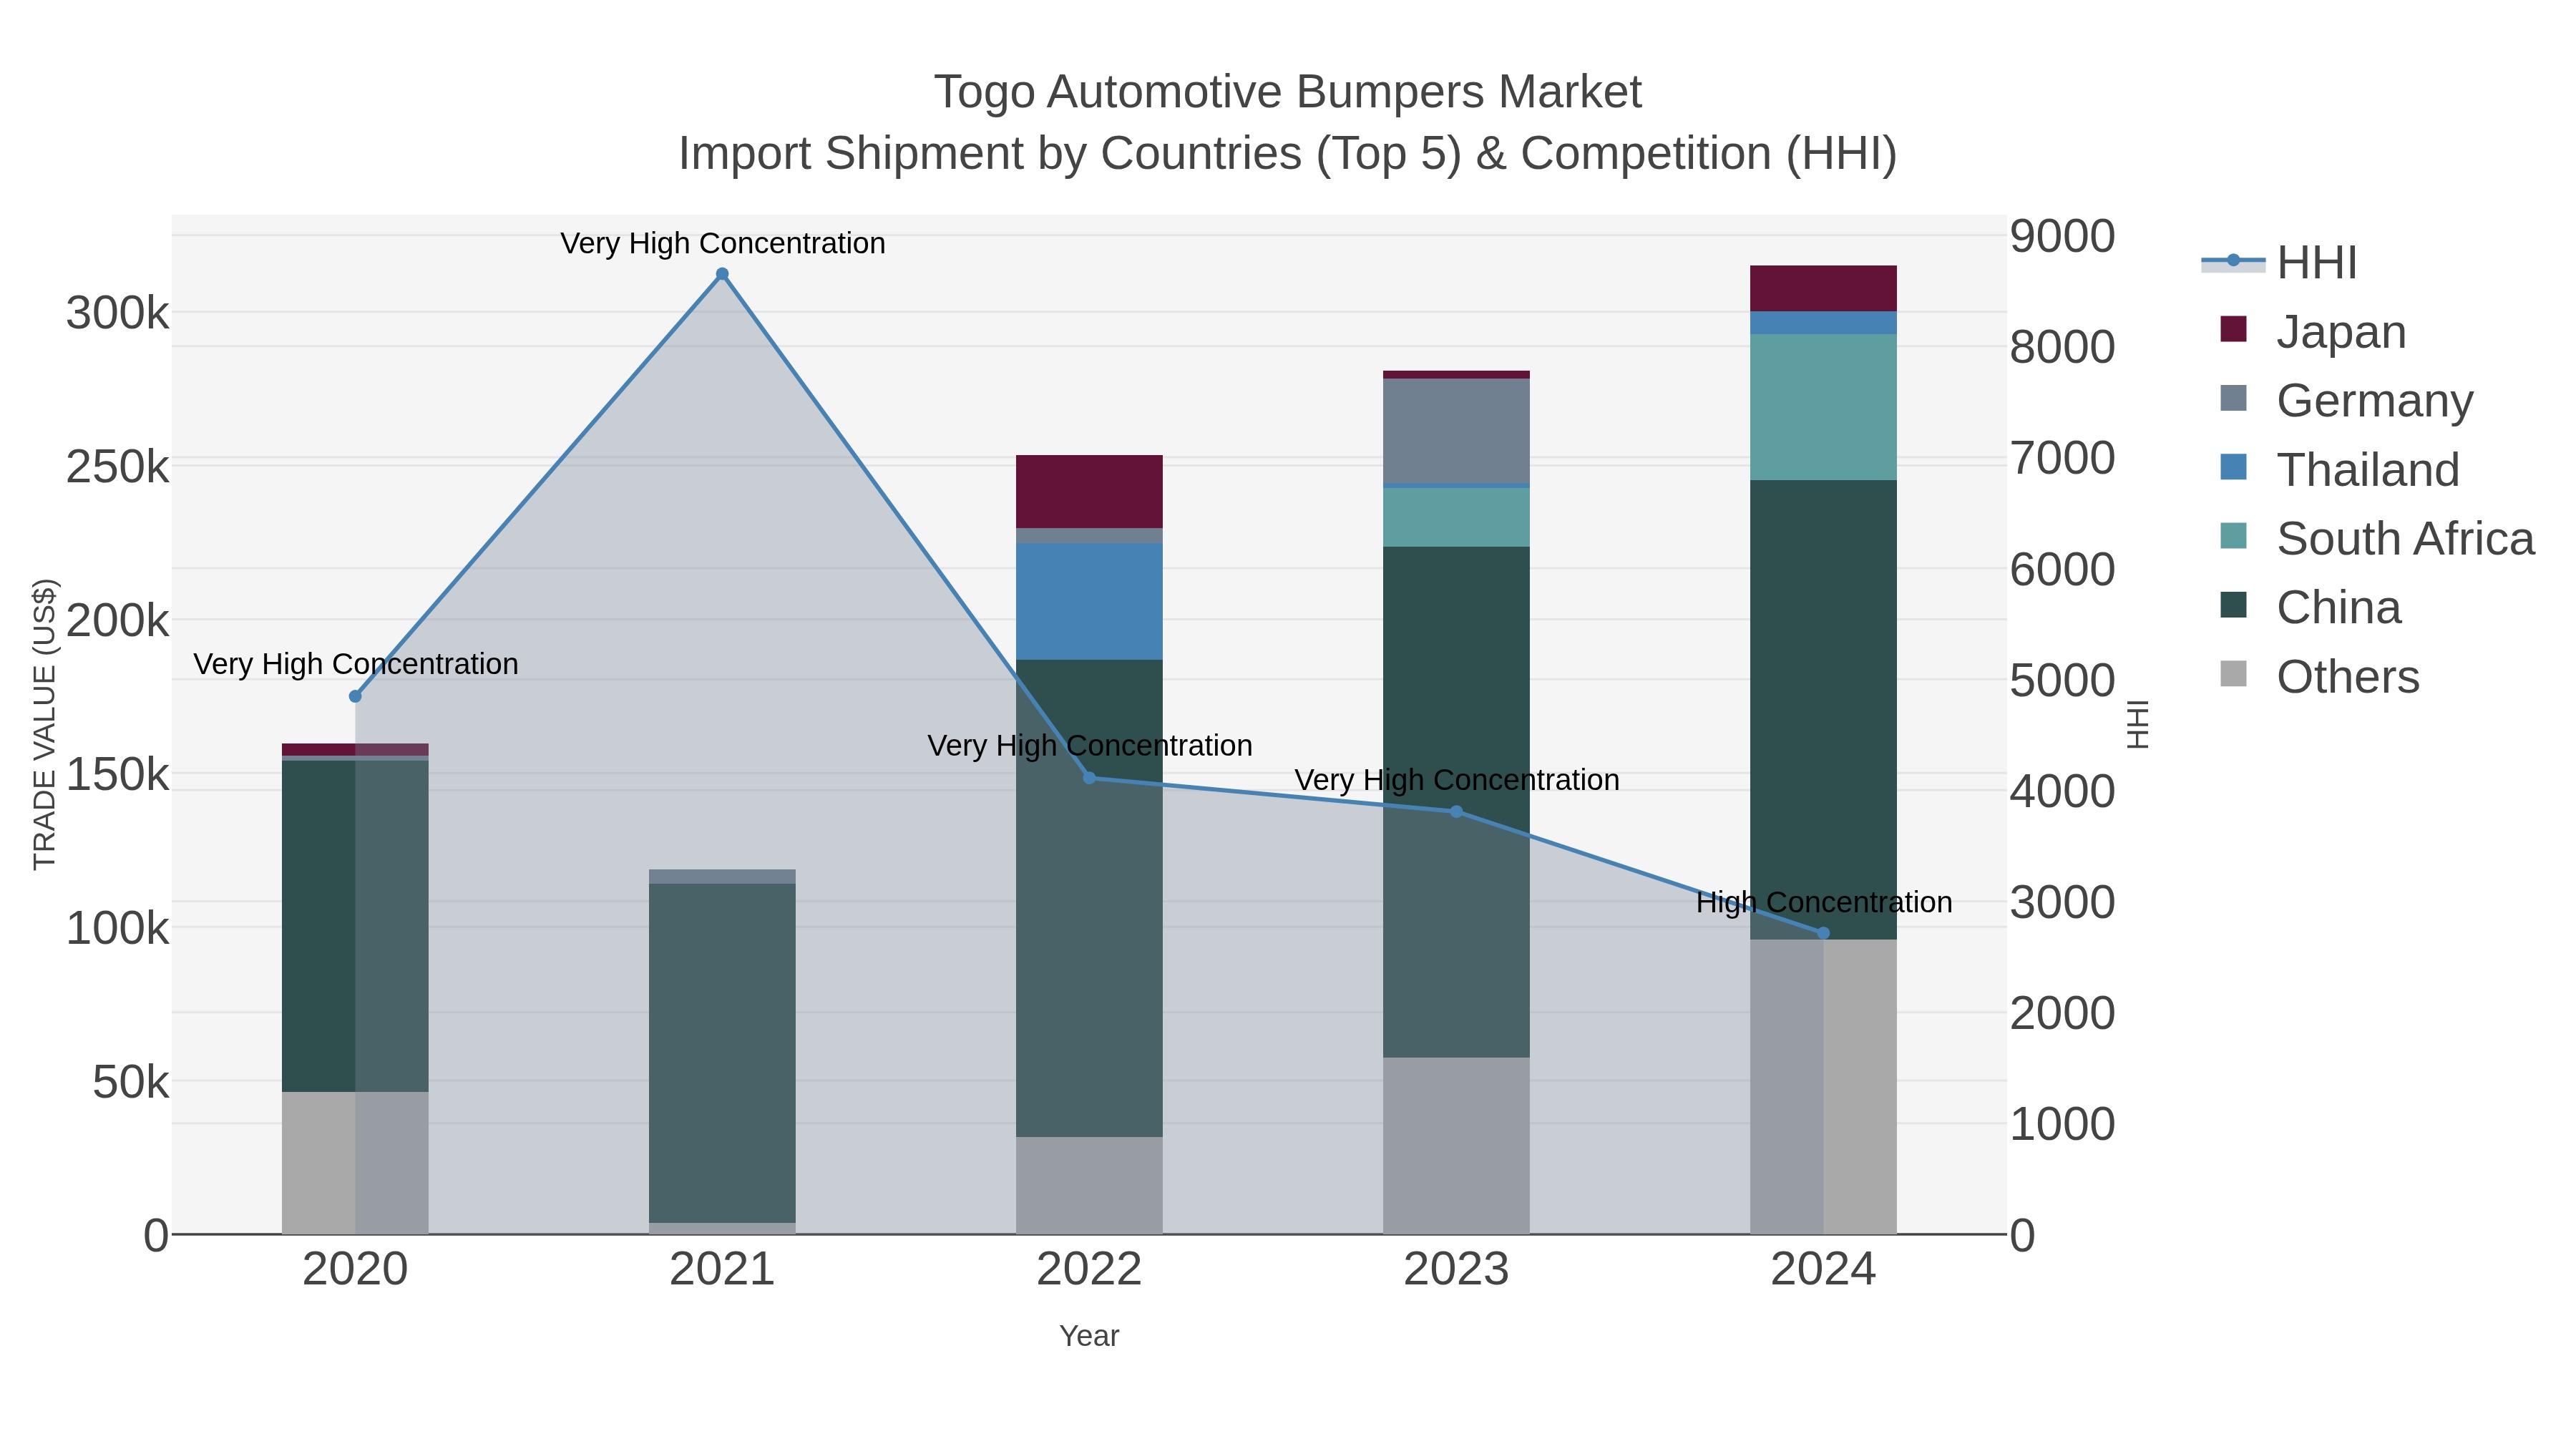The width and height of the screenshot is (2576, 1449).
Task: Click the 4000 HHI axis tick
Action: [x=2062, y=792]
